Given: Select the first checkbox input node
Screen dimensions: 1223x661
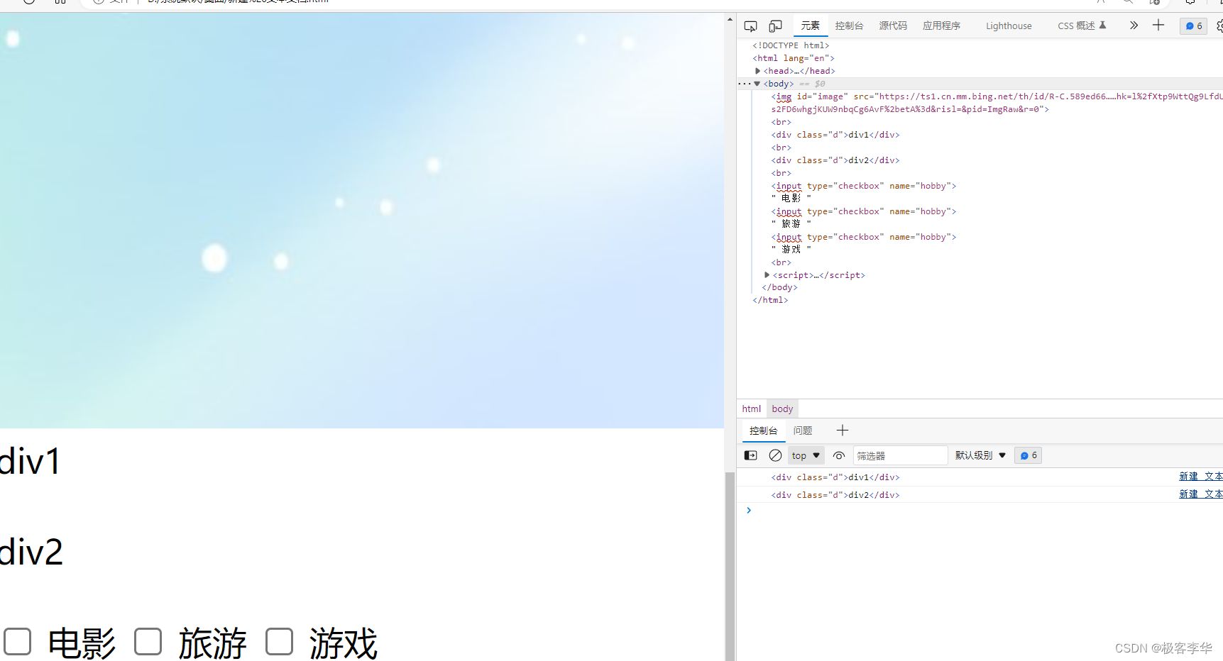Looking at the screenshot, I should (x=864, y=186).
